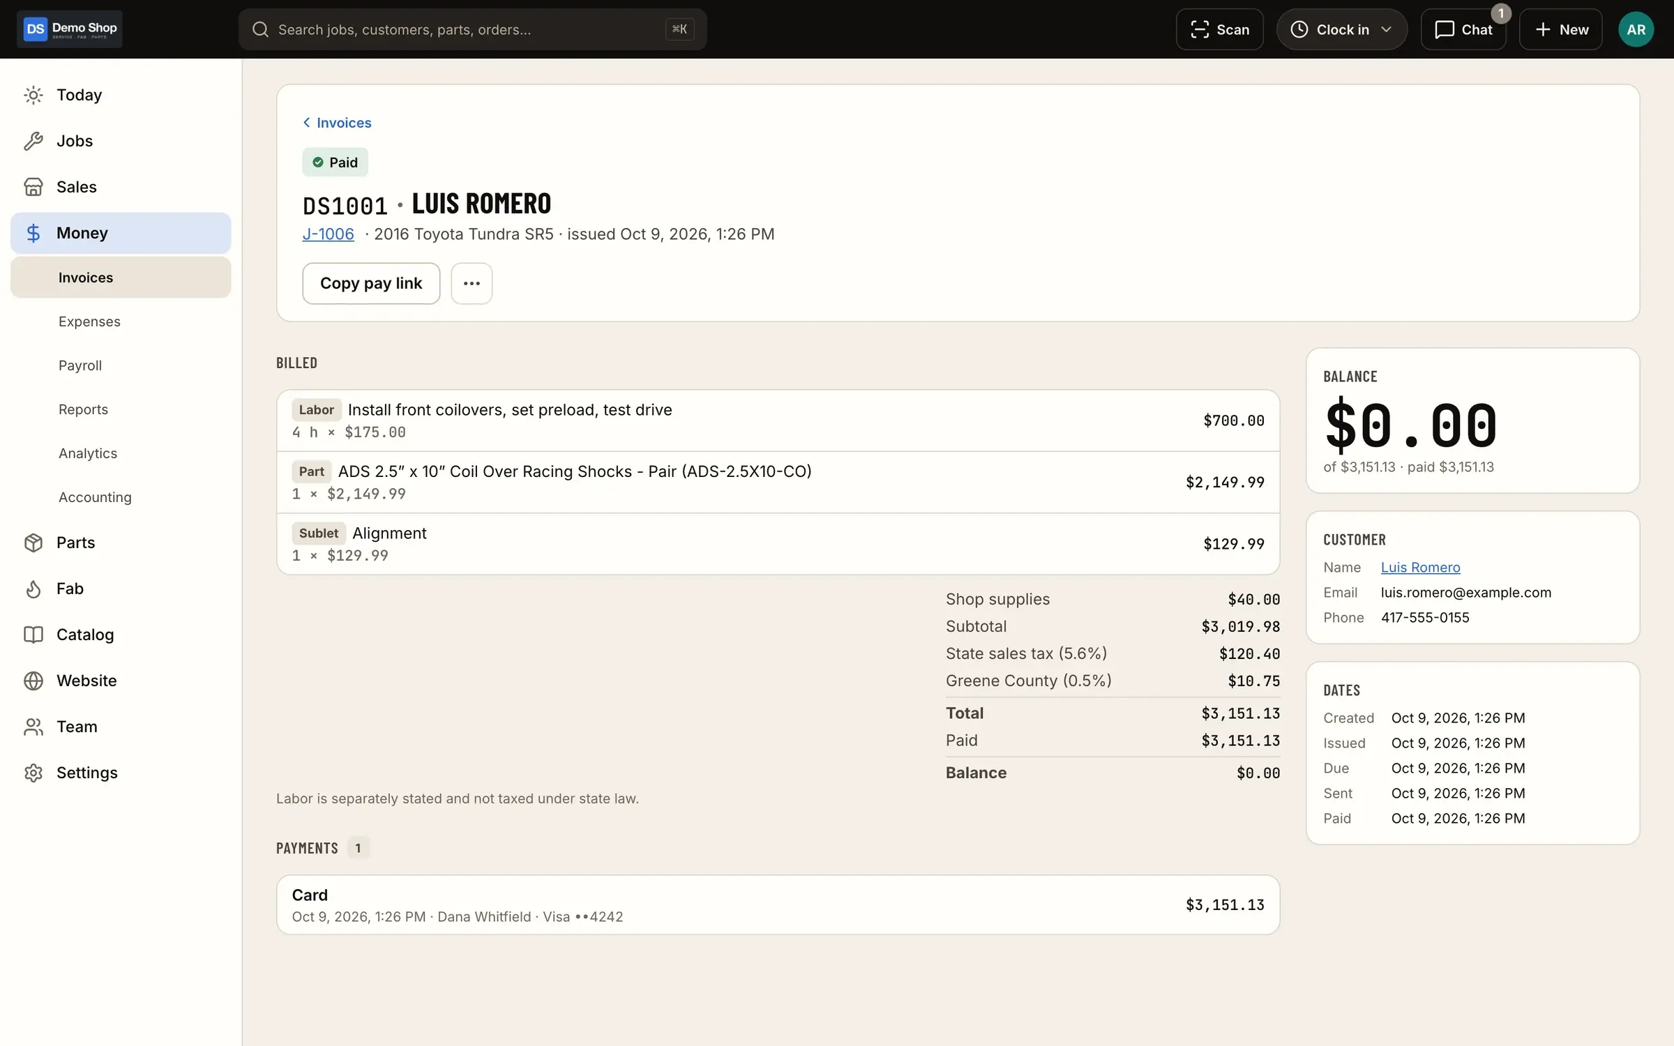Expand the Clock in dropdown
Image resolution: width=1674 pixels, height=1046 pixels.
1341,29
